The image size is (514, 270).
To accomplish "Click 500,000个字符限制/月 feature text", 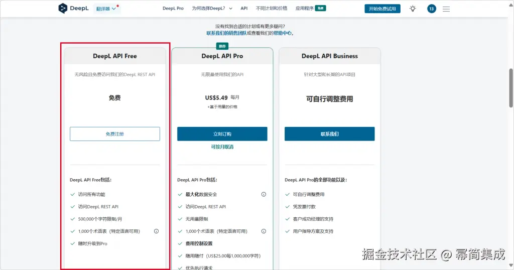I will click(100, 219).
